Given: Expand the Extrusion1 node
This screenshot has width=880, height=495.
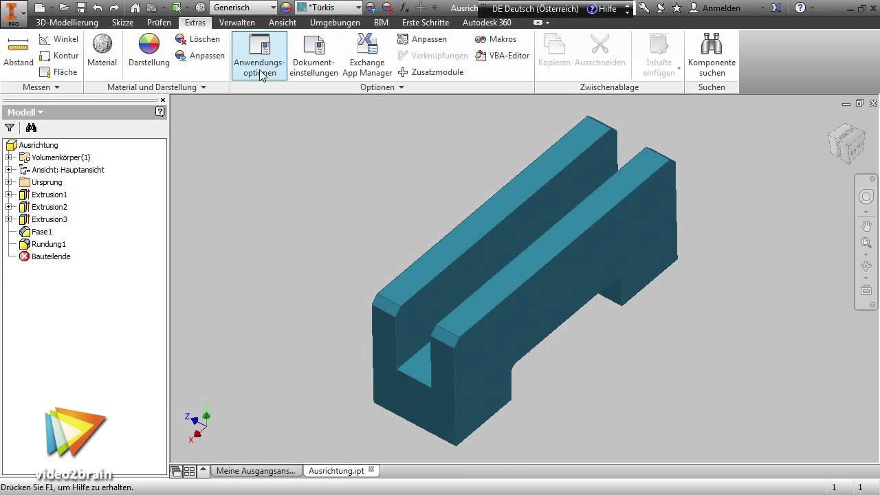Looking at the screenshot, I should point(9,195).
